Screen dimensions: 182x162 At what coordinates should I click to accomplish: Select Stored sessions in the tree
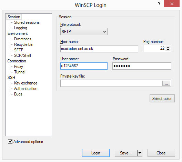click(27, 22)
